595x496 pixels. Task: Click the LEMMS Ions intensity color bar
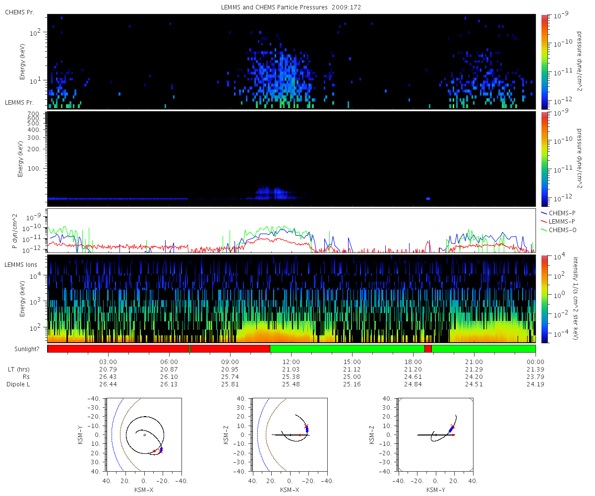(544, 299)
